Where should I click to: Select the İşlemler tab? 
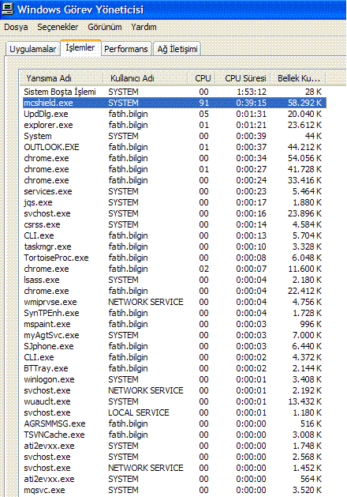tap(80, 48)
